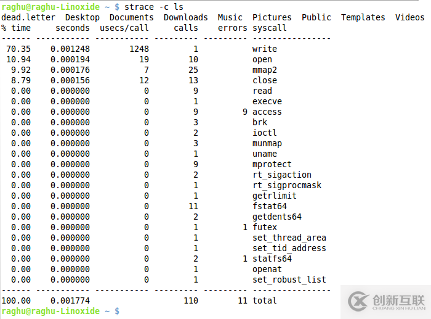Viewport: 431px width, 319px height.
Task: Select the 11 total errors value
Action: [x=243, y=300]
